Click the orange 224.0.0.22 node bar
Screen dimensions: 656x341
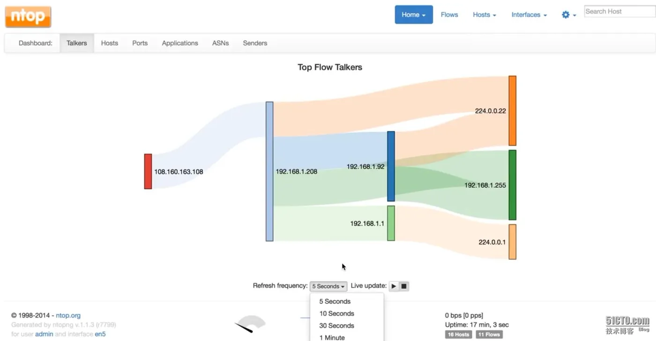point(513,111)
